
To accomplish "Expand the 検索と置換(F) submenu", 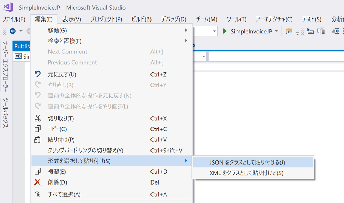I will (186, 41).
